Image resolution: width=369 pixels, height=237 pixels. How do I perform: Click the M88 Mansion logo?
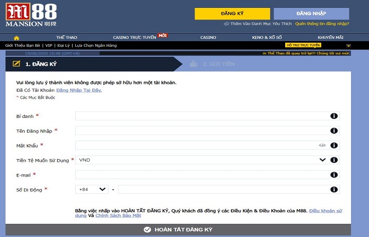click(26, 15)
